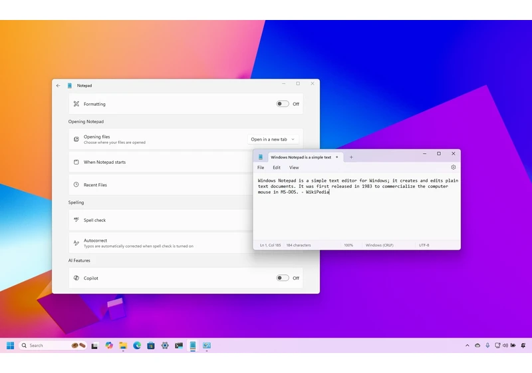Click 'Ln 1, Col 185' in the status bar
Screen dimensions: 532x373
[x=271, y=245]
